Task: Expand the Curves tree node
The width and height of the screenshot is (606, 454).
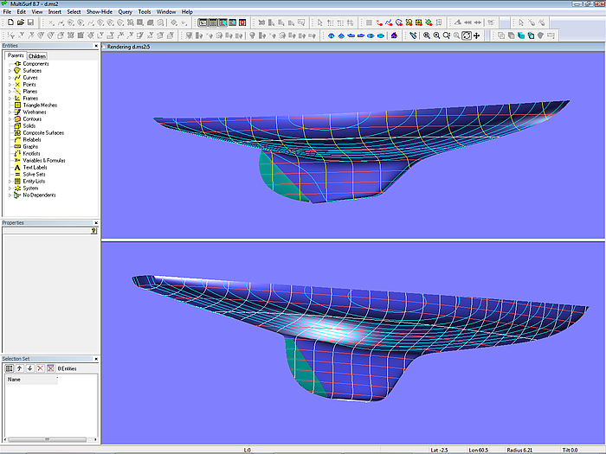Action: point(10,78)
